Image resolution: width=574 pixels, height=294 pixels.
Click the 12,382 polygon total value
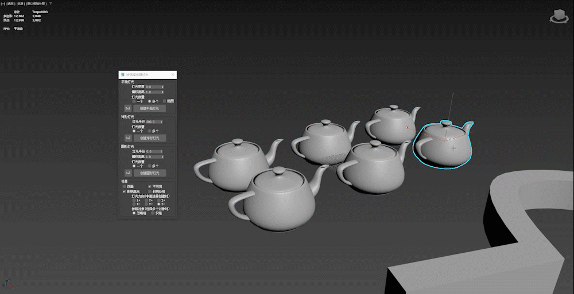[19, 16]
